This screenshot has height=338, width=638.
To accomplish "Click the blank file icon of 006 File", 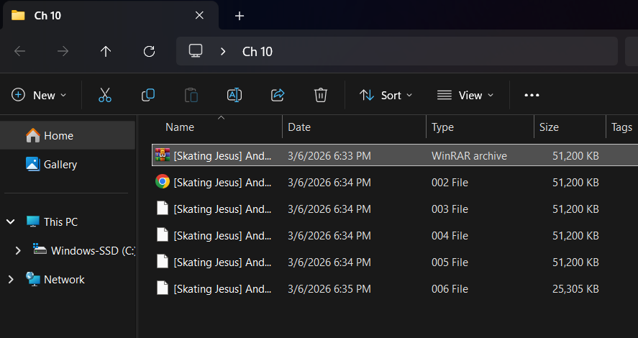I will 163,288.
